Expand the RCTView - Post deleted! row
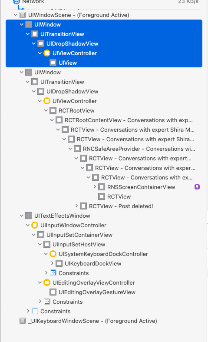208x342 pixels. click(76, 206)
